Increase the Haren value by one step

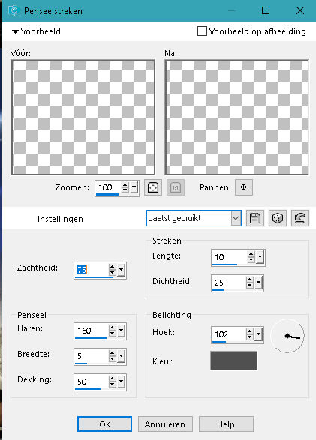[112, 328]
